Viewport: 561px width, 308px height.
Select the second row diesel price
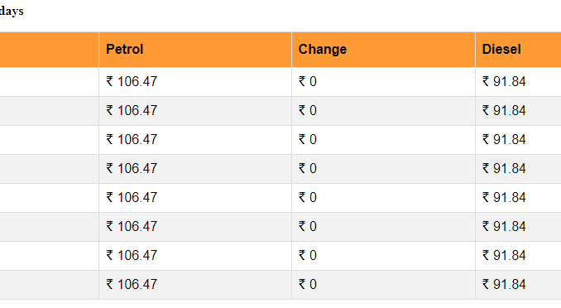click(x=504, y=111)
